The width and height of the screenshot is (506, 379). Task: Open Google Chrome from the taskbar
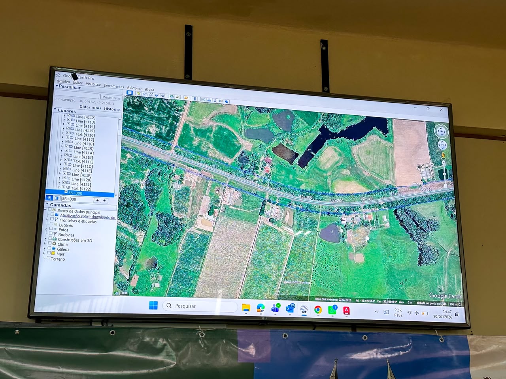pos(318,310)
